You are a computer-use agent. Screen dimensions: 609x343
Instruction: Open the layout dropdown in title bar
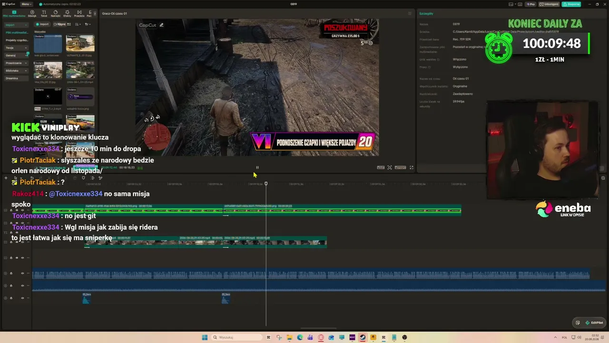(512, 4)
